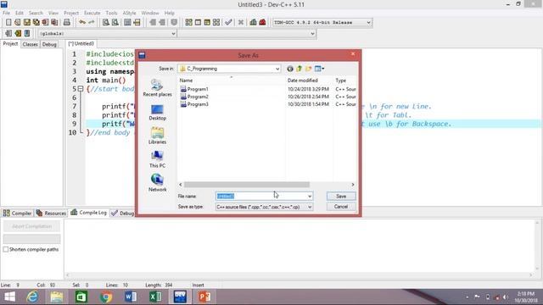The image size is (543, 305).
Task: Select the Compile Log bottom tab
Action: [x=88, y=213]
